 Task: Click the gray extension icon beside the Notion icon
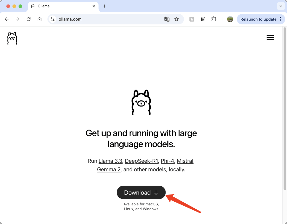(x=192, y=19)
